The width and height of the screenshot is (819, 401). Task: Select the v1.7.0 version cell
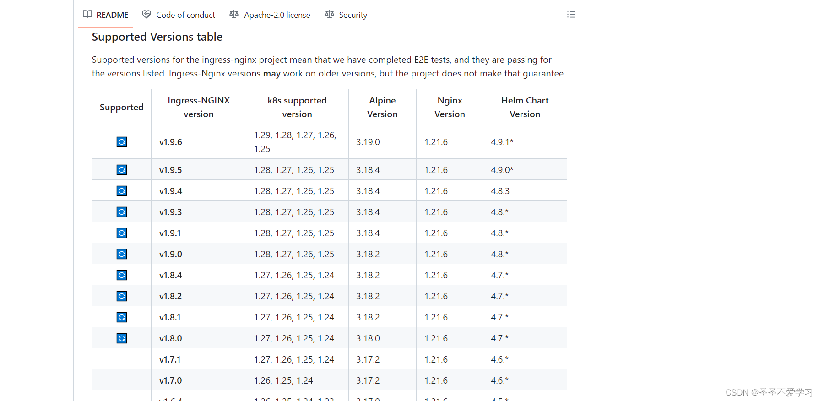199,380
